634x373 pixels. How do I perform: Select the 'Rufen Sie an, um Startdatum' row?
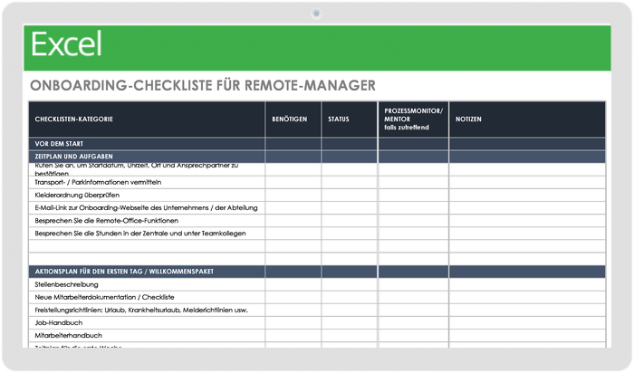pyautogui.click(x=317, y=169)
